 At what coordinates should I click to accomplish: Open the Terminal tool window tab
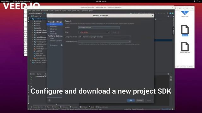[74, 107]
